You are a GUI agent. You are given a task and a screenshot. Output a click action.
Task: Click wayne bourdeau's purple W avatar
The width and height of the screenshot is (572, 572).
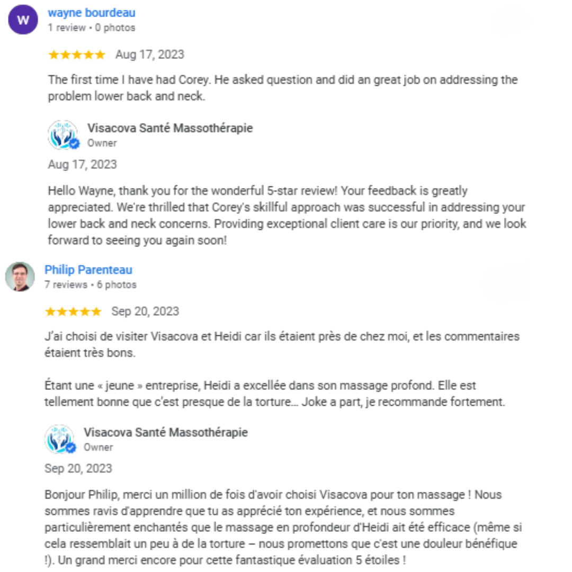coord(23,20)
